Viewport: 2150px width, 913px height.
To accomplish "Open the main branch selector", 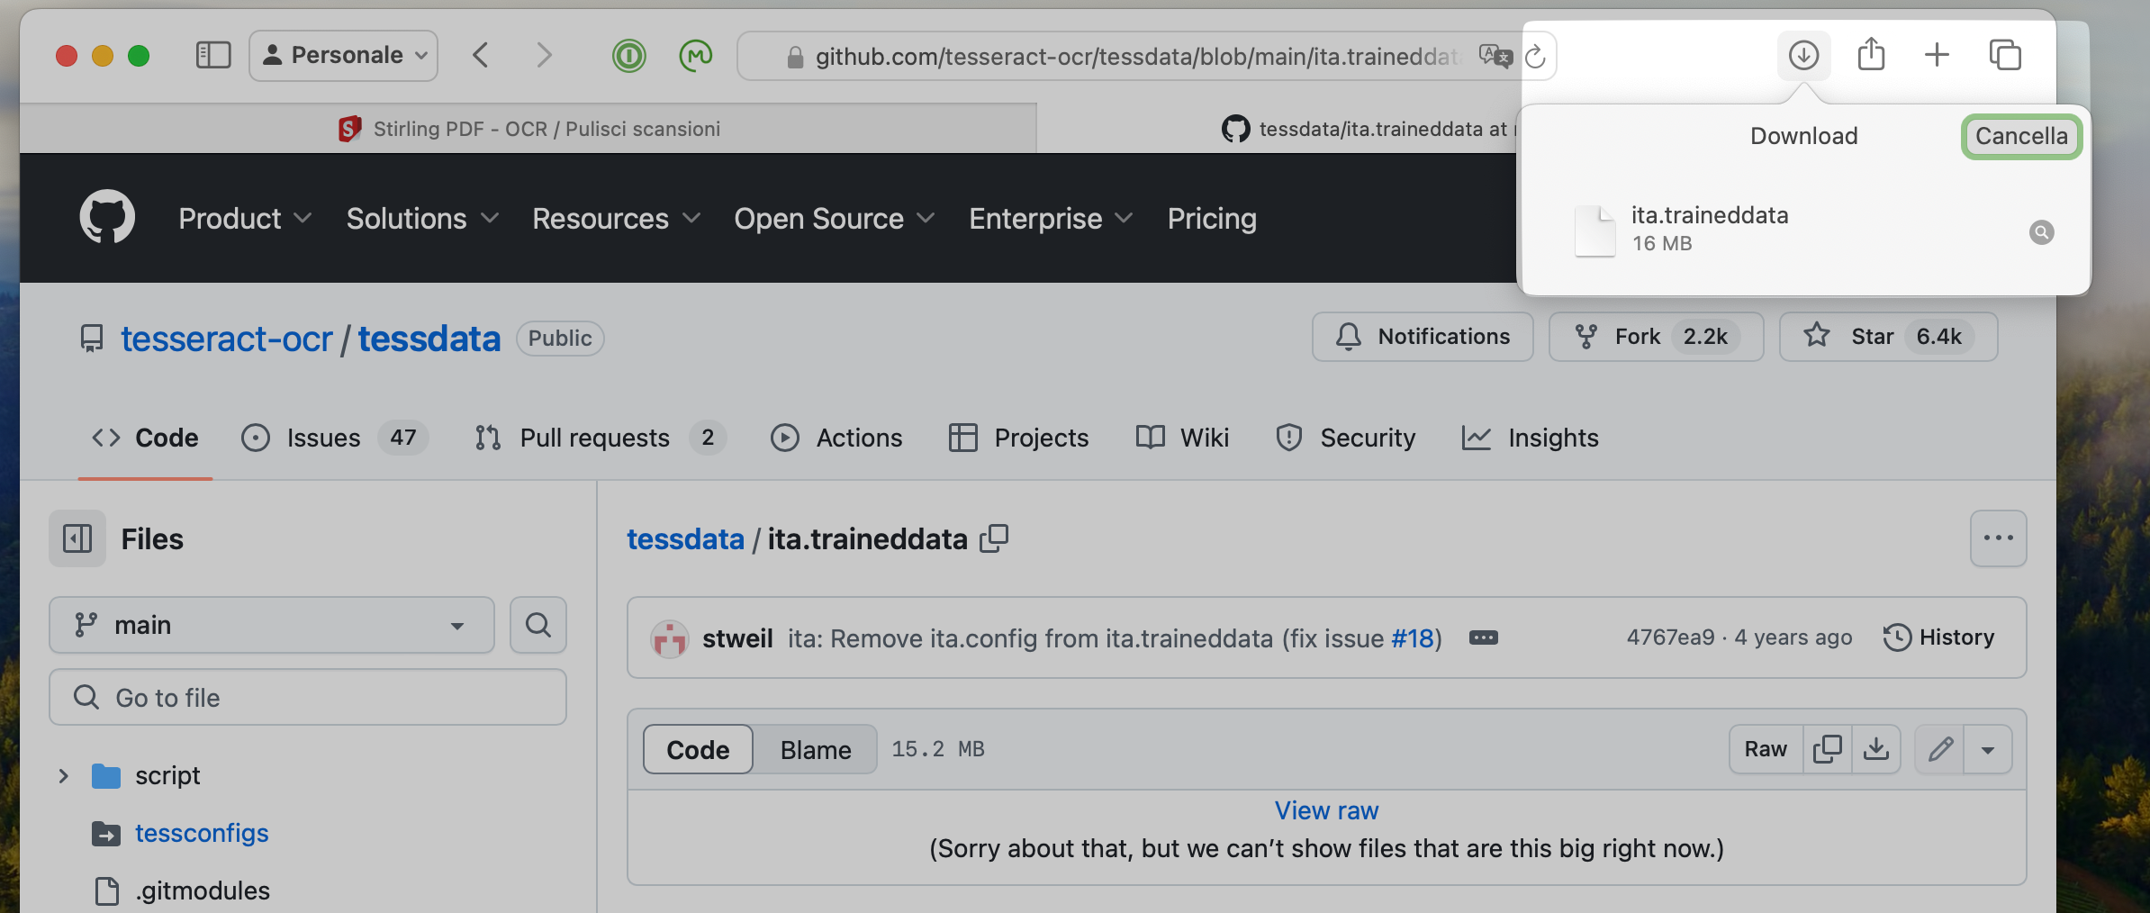I will 272,625.
